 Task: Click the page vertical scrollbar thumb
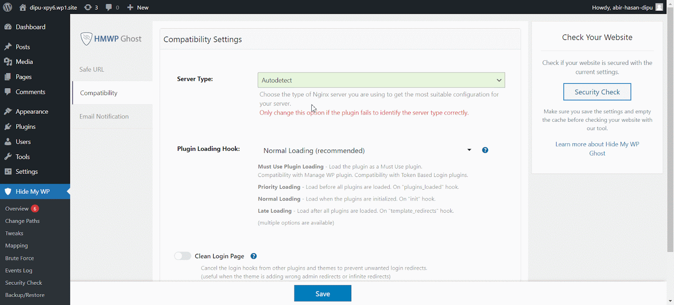click(670, 129)
